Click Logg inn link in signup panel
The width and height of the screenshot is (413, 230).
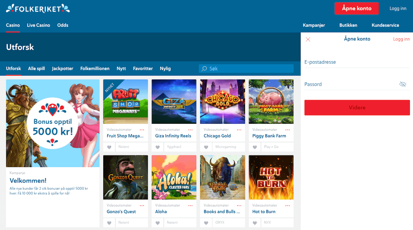401,39
